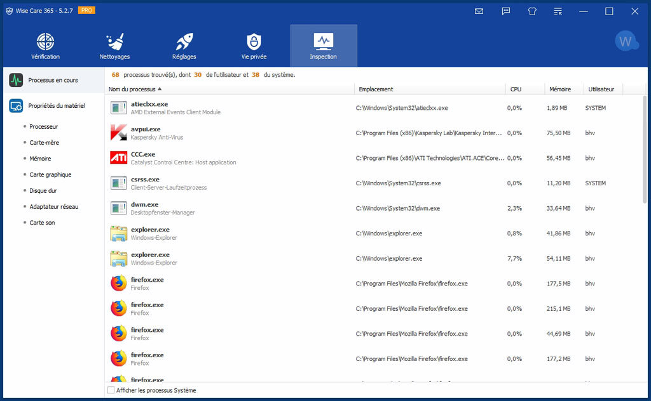
Task: Select the atieclxx.exe process name
Action: [149, 104]
